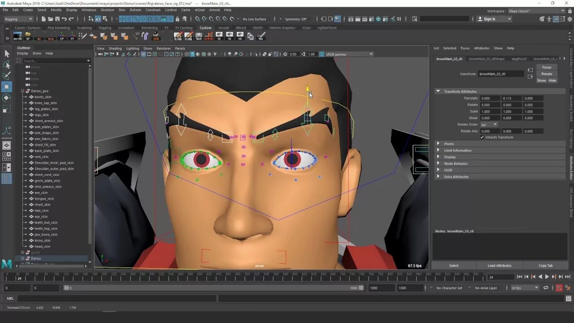This screenshot has width=574, height=323.
Task: Click the FT shelf icon
Action: 72,36
